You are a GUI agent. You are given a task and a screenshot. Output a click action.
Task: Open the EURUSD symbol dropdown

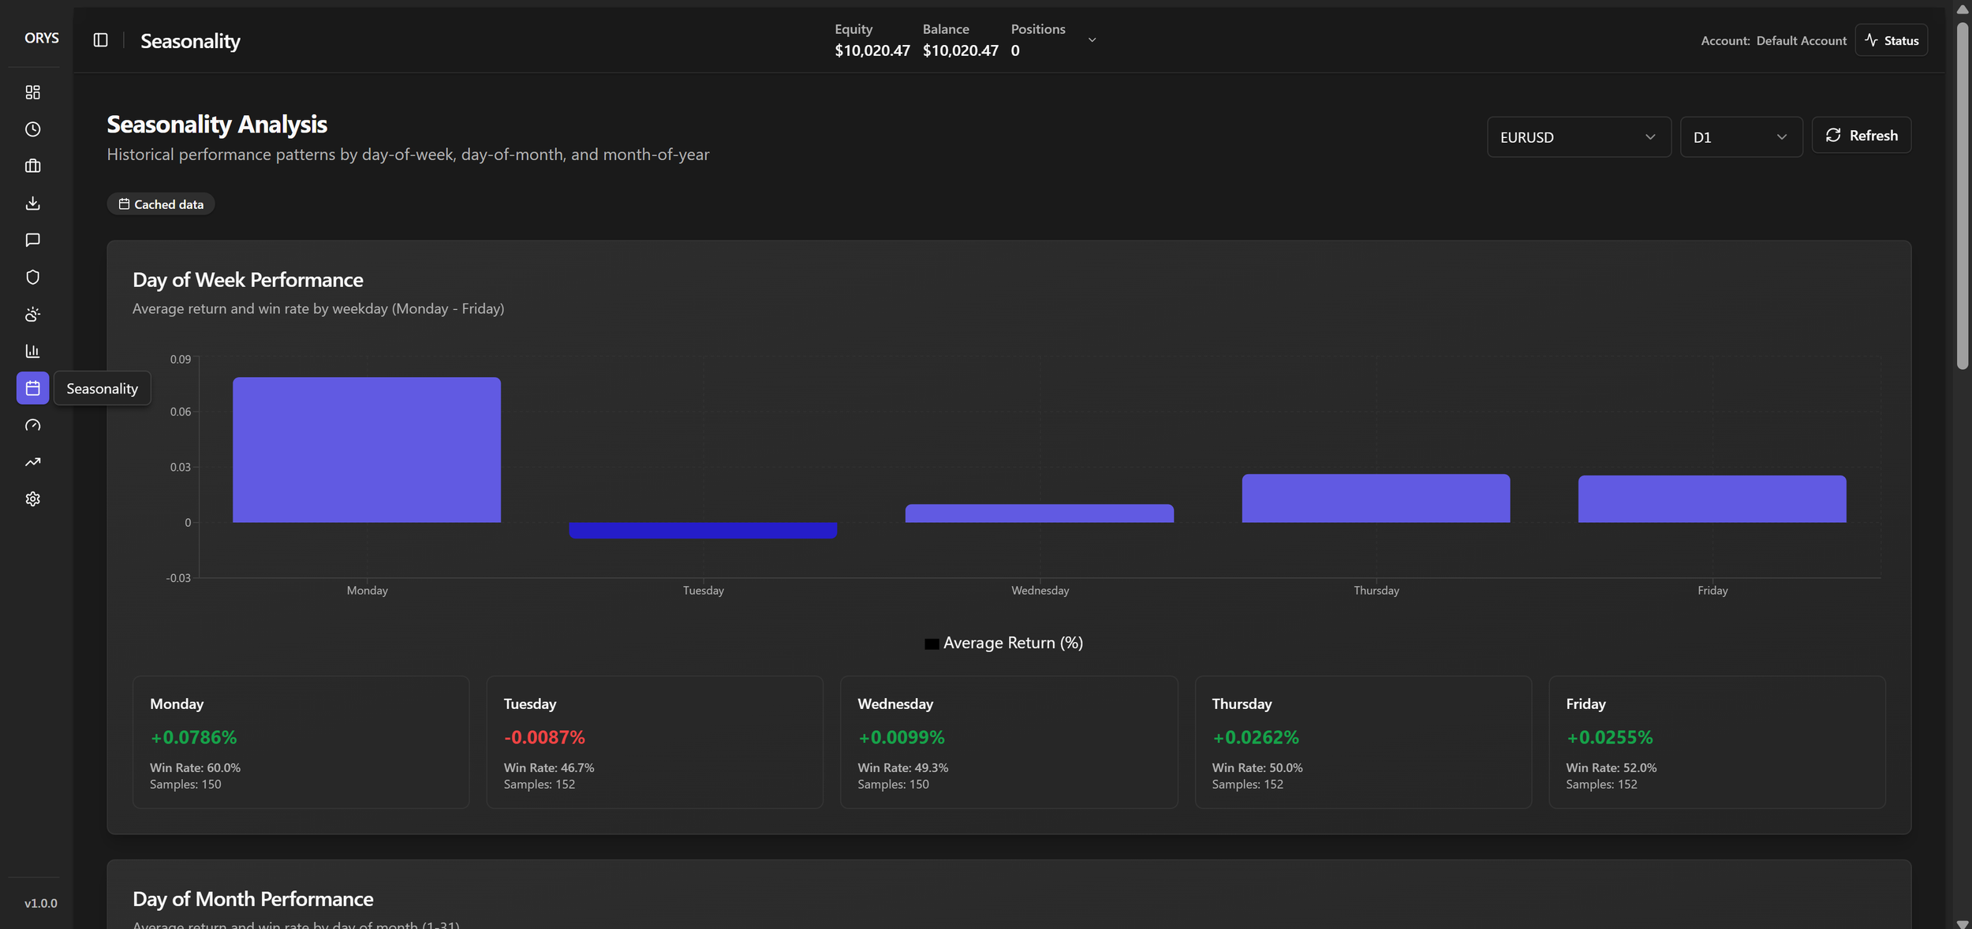(x=1578, y=136)
